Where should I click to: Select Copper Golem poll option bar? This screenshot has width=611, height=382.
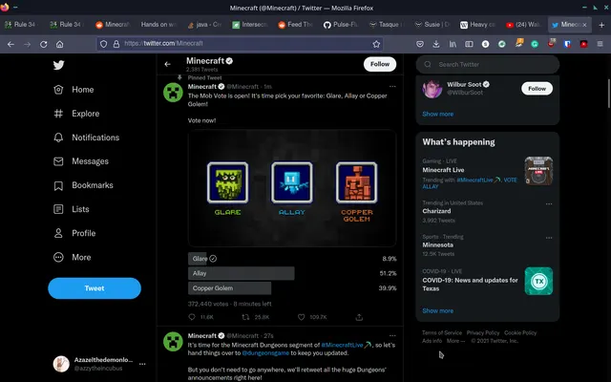click(x=292, y=288)
